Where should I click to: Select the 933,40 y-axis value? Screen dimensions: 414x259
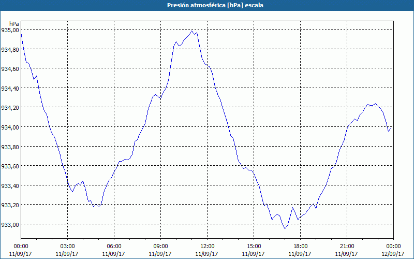pos(10,186)
